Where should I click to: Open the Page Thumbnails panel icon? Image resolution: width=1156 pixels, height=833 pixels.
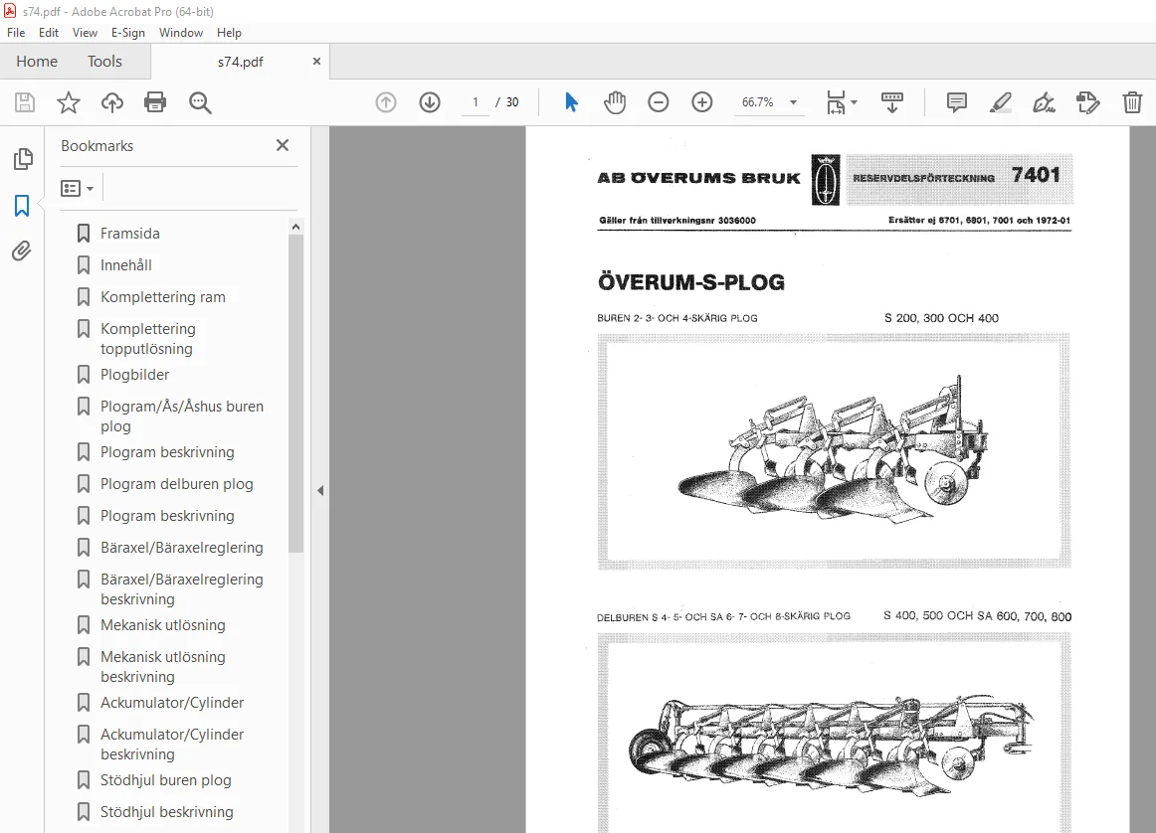click(x=23, y=159)
